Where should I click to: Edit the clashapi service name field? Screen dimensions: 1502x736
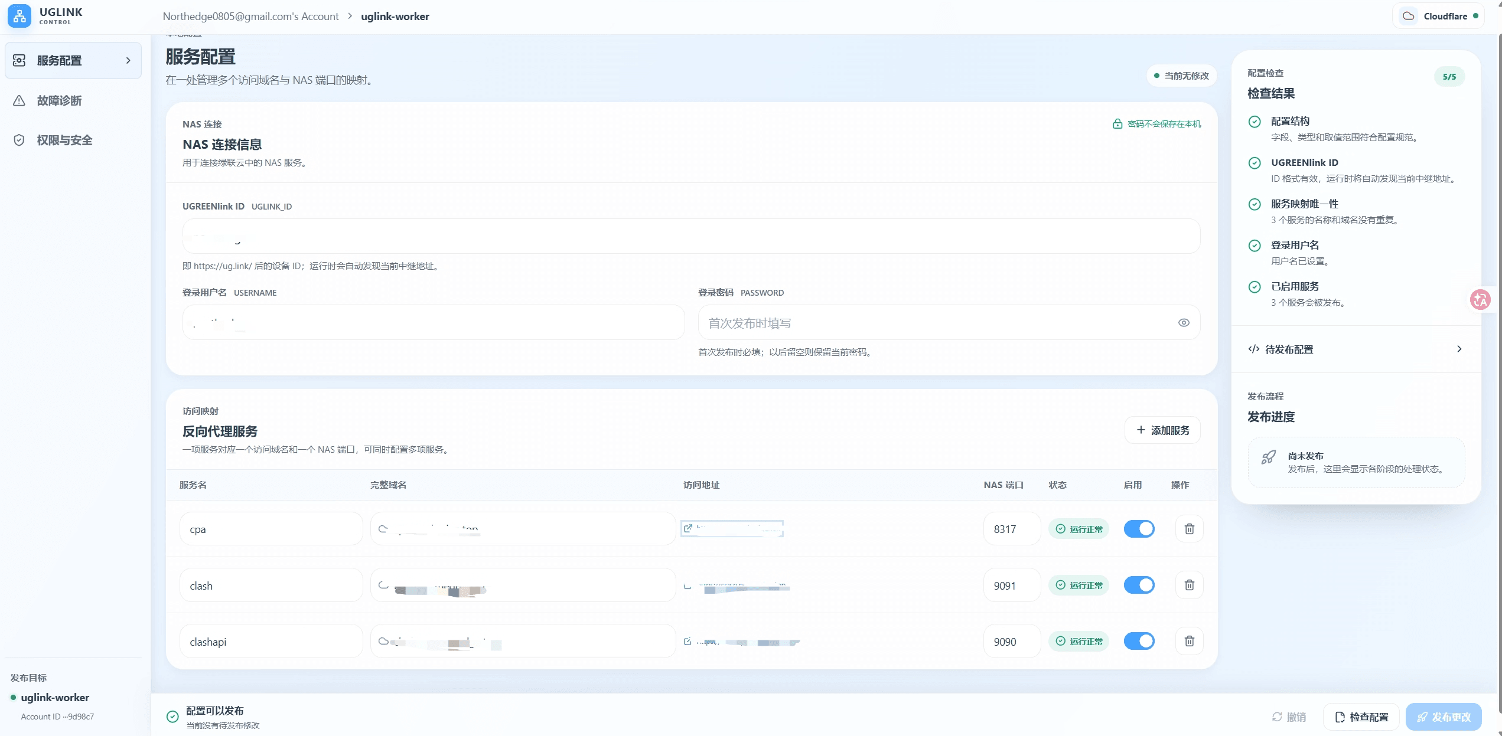271,641
